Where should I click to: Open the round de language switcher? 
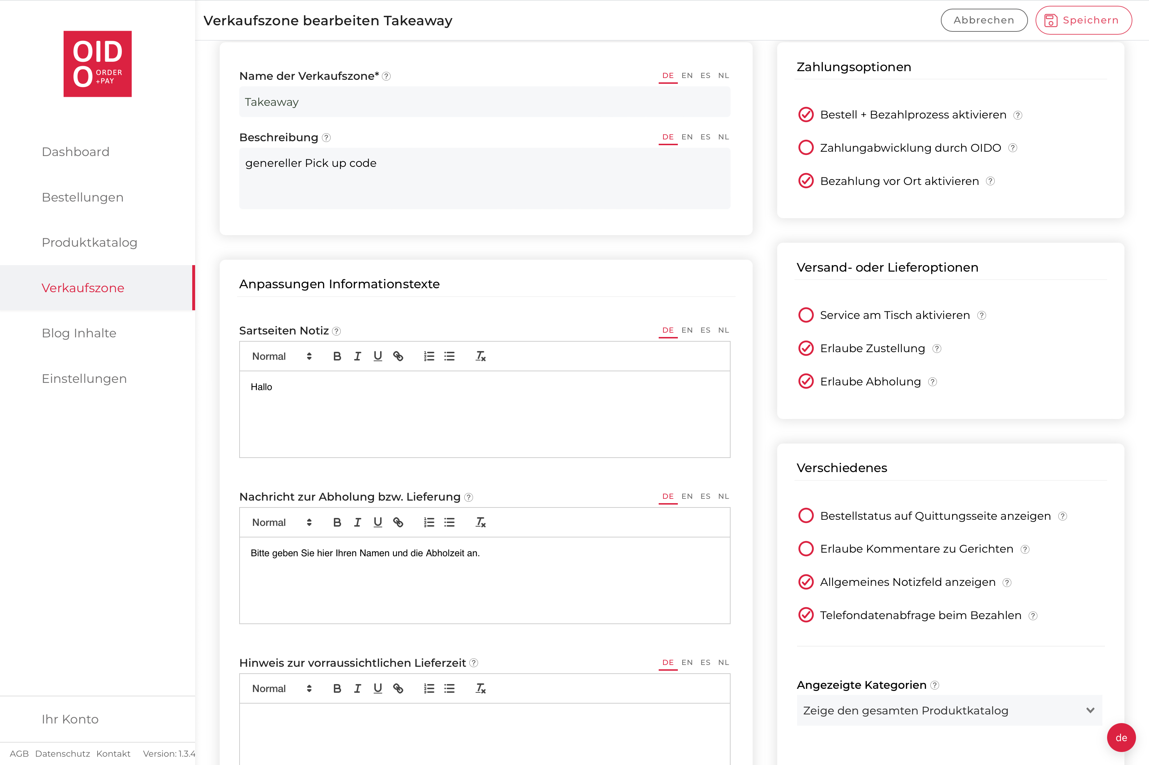coord(1121,738)
